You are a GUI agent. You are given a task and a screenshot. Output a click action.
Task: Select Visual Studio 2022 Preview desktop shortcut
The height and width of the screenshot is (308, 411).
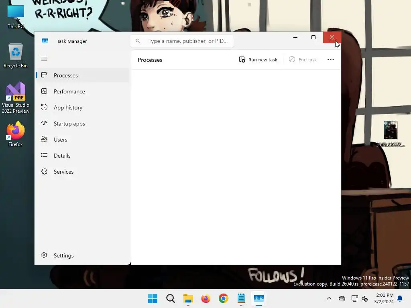16,98
